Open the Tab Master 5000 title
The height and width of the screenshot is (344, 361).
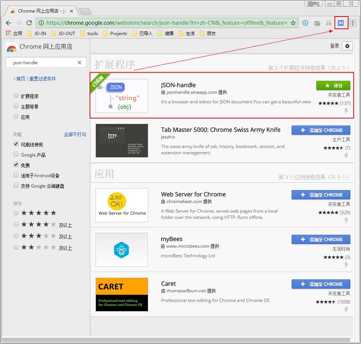tap(221, 130)
